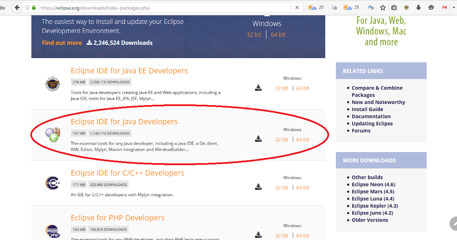Click the MORE DOWNLOADS header
Image resolution: width=457 pixels, height=240 pixels.
click(381, 160)
